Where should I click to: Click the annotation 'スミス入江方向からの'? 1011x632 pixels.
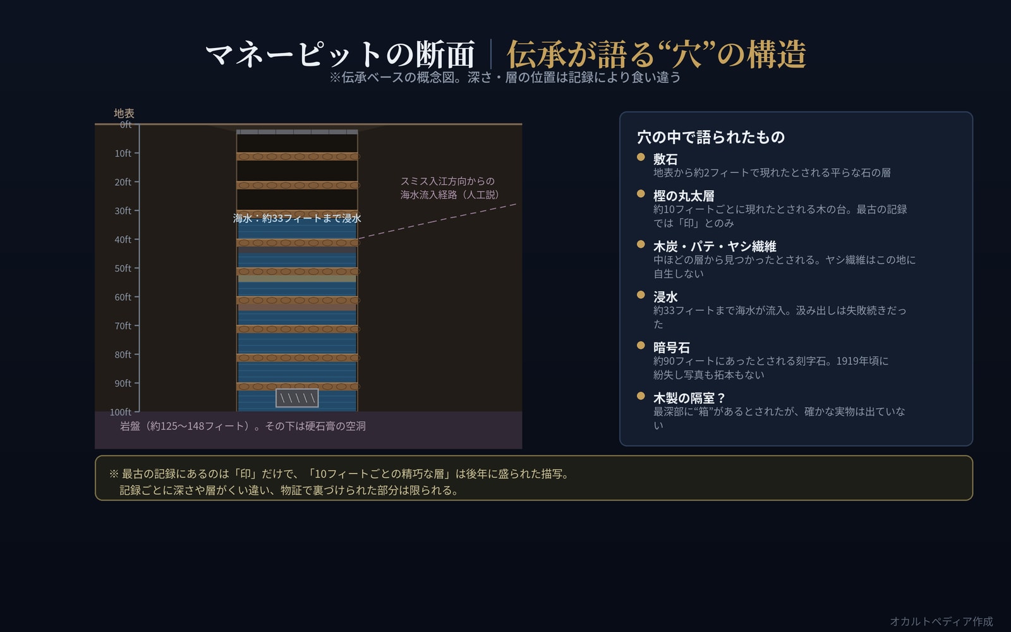coord(447,181)
